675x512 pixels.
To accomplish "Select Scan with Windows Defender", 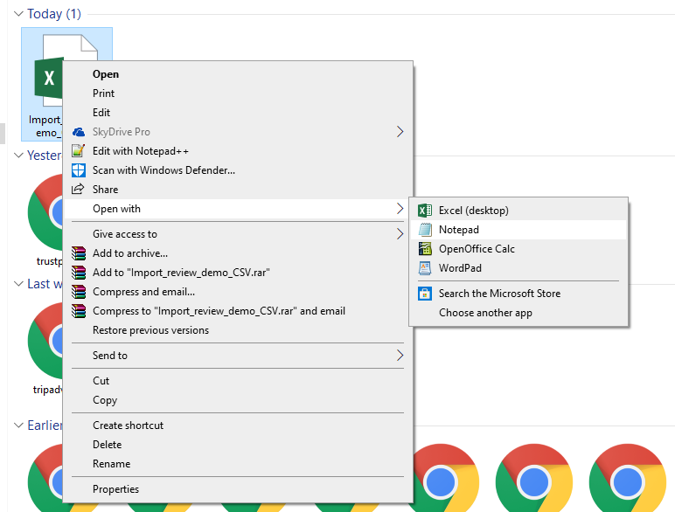I will [x=238, y=170].
